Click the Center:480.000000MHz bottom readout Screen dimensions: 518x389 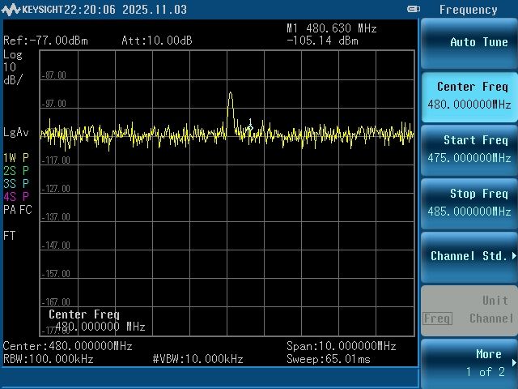(x=68, y=346)
